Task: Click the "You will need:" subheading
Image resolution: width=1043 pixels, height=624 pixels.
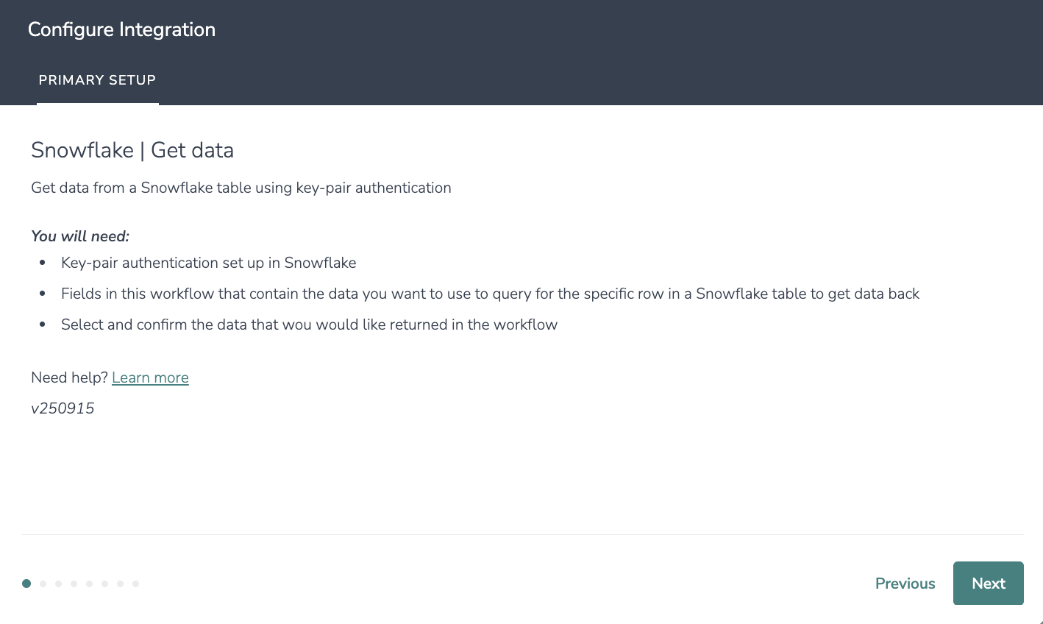Action: (80, 236)
